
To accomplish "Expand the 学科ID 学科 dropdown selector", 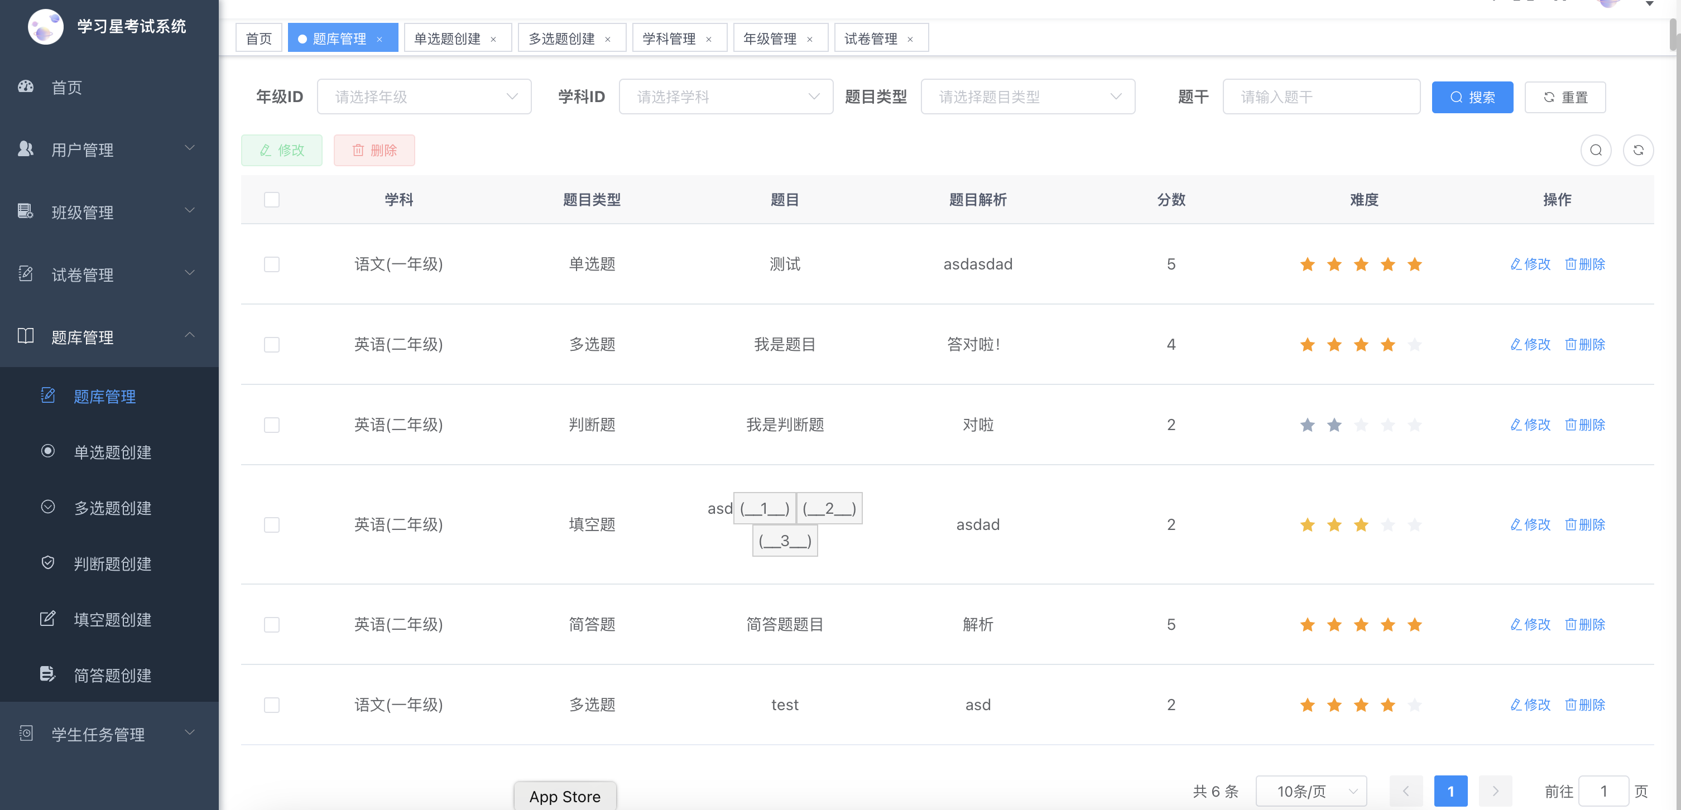I will click(x=723, y=97).
